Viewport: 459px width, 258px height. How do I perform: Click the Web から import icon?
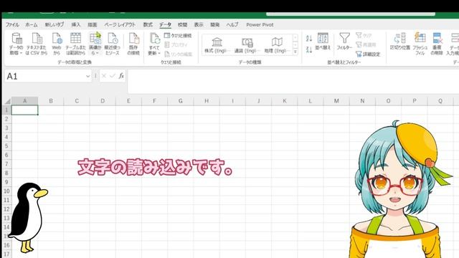click(x=57, y=44)
